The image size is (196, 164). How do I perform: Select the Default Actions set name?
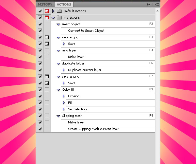pyautogui.click(x=75, y=11)
